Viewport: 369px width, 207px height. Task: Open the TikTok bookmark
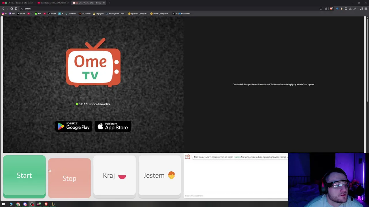pos(21,14)
